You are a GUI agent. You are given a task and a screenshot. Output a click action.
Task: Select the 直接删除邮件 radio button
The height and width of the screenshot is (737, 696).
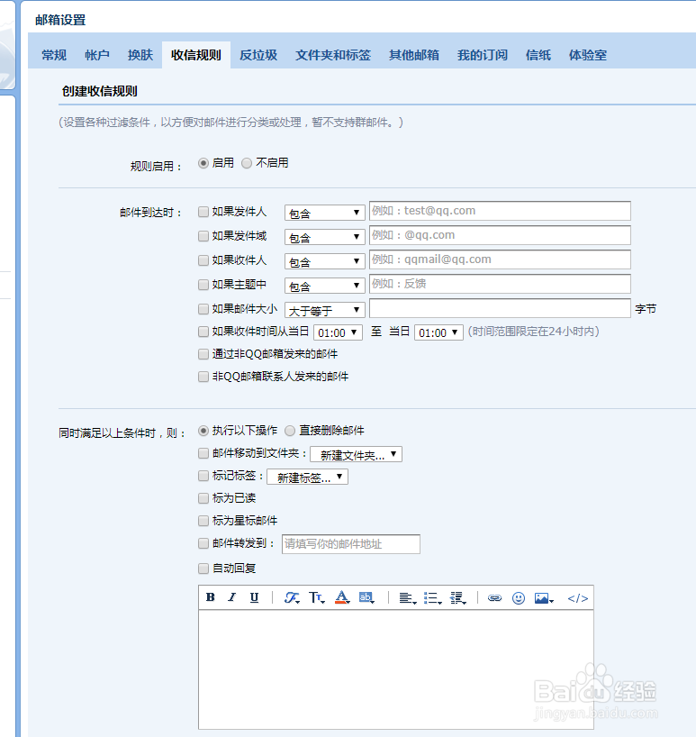coord(290,431)
